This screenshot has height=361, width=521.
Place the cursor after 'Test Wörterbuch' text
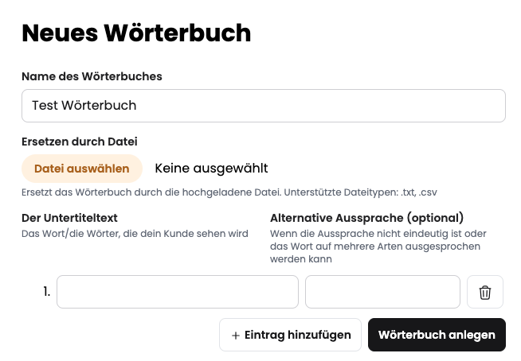pos(138,106)
